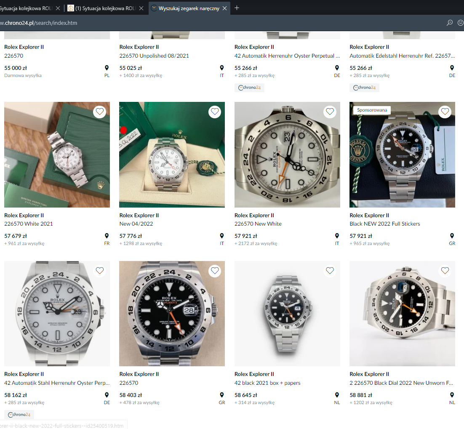
Task: Click heart icon on 58 881 zł watch
Action: (445, 271)
